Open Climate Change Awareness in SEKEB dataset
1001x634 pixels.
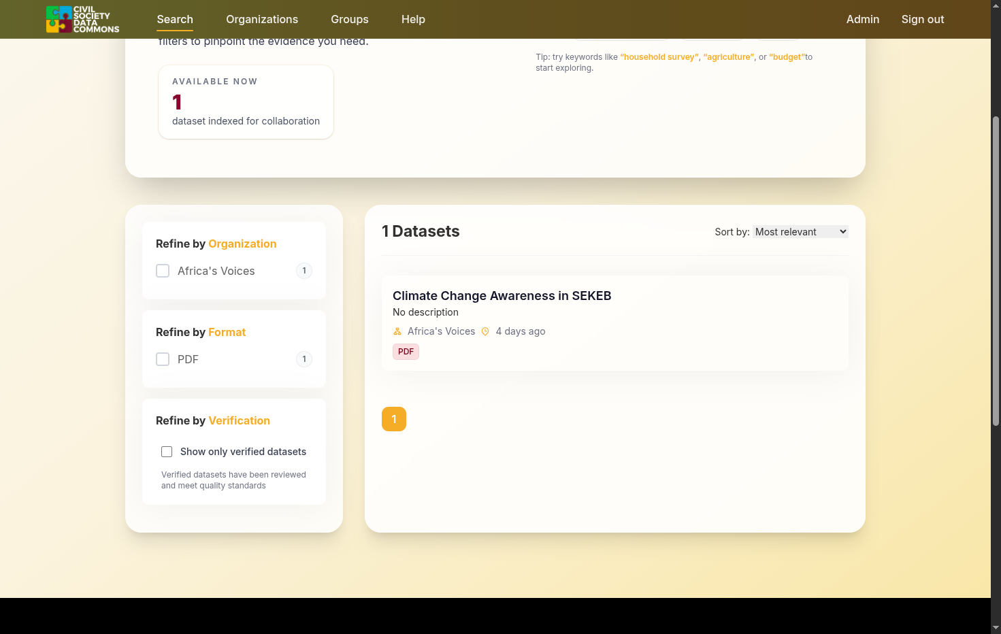502,296
